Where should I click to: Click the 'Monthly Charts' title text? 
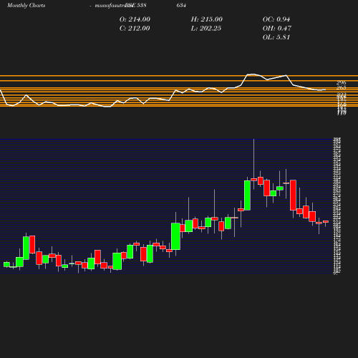click(x=26, y=6)
